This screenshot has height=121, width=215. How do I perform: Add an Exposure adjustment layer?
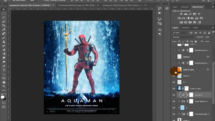[195, 14]
